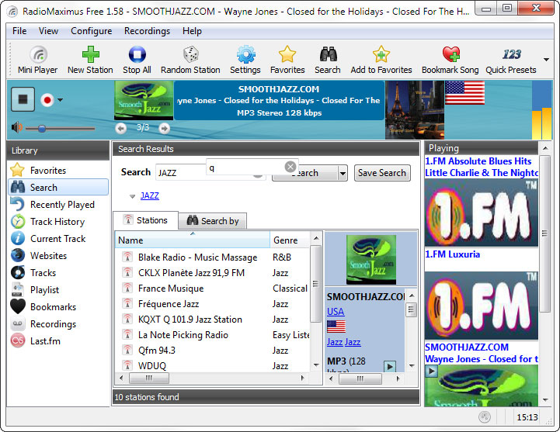This screenshot has height=432, width=560.
Task: Open Search button dropdown arrow
Action: pyautogui.click(x=343, y=174)
